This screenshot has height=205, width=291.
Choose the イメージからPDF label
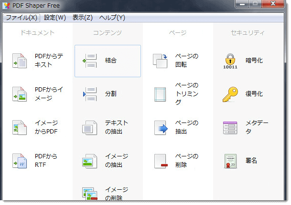46,127
